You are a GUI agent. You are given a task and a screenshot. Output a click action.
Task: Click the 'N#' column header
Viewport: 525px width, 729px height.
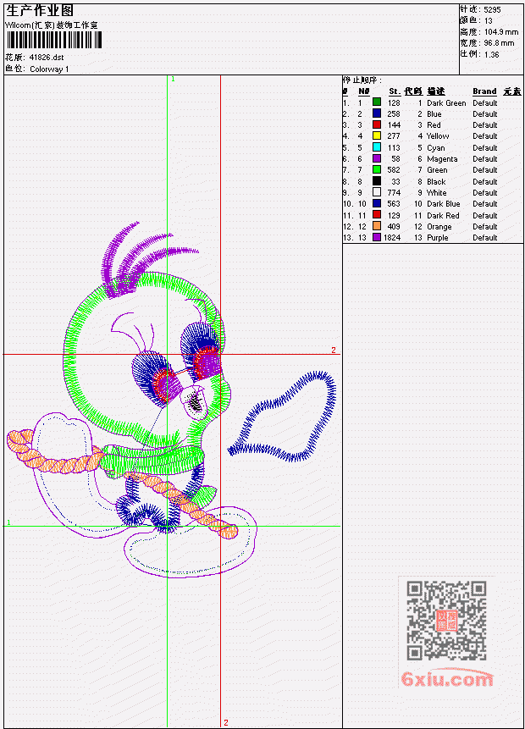(x=363, y=91)
